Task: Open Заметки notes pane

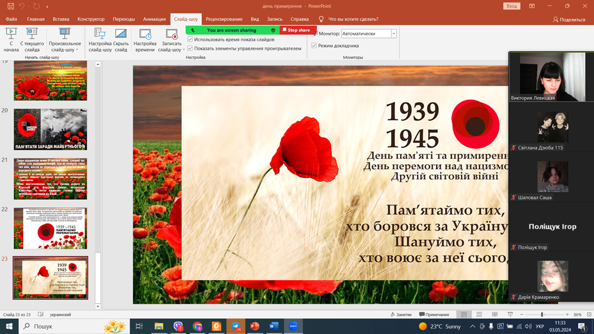Action: [401, 314]
